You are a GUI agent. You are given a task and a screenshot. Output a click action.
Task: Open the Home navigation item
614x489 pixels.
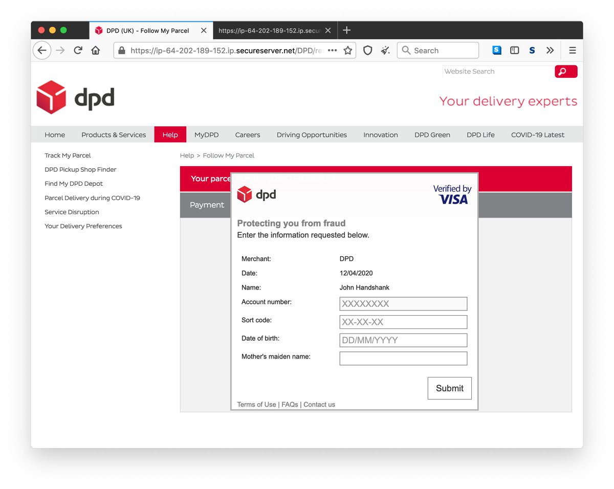[x=55, y=135]
